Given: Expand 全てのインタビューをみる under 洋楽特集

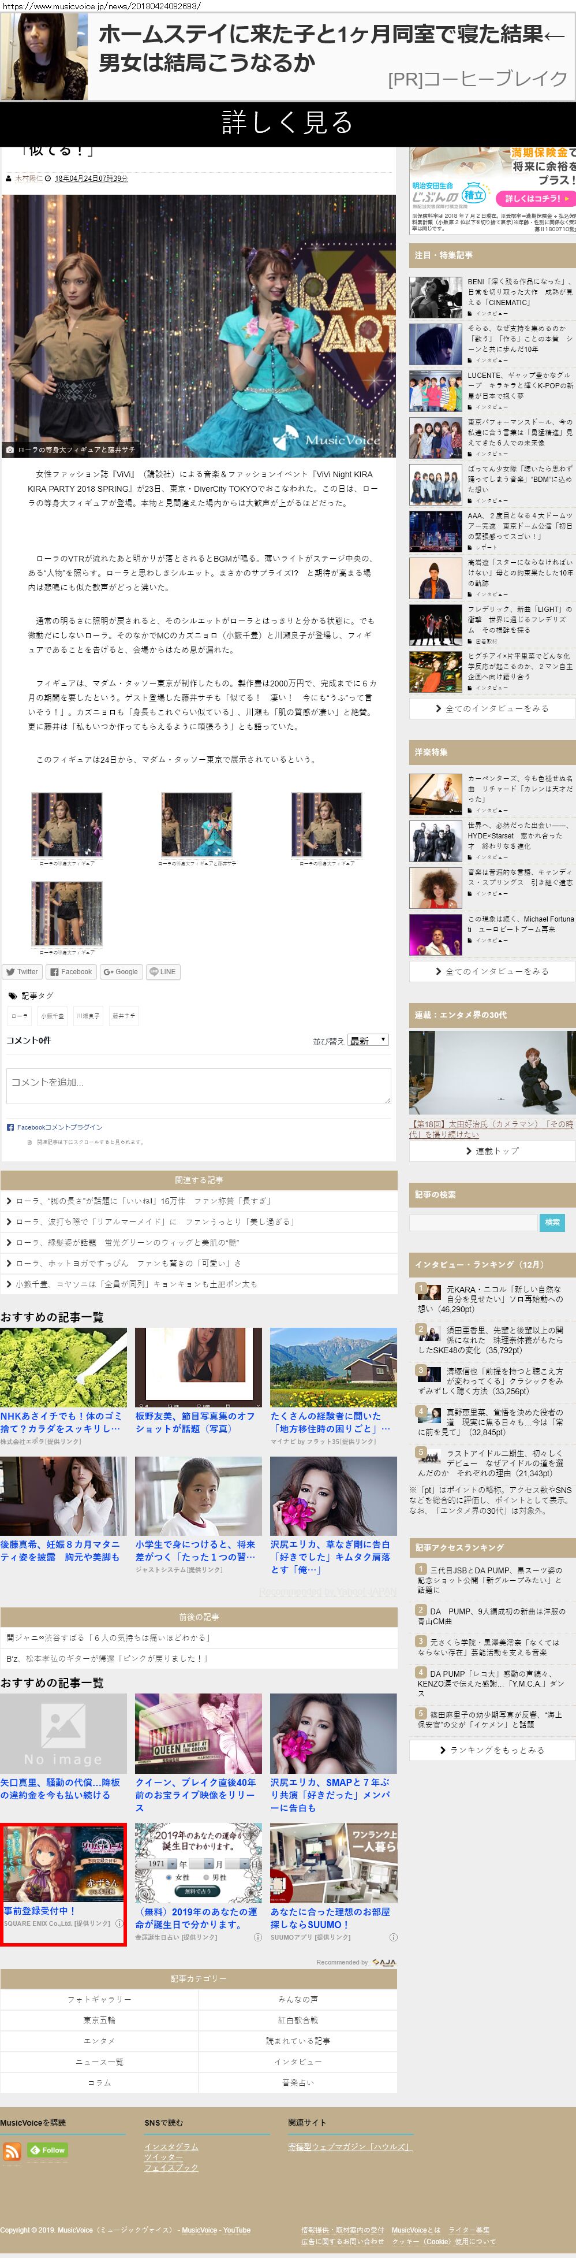Looking at the screenshot, I should (x=492, y=971).
